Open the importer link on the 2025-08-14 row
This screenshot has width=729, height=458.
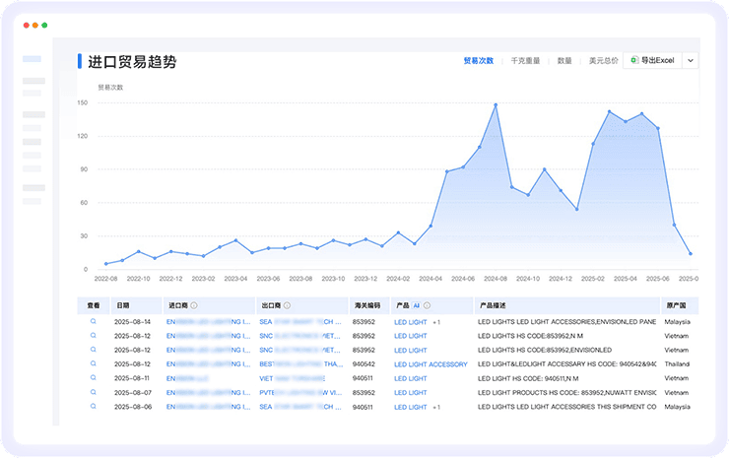click(x=208, y=322)
